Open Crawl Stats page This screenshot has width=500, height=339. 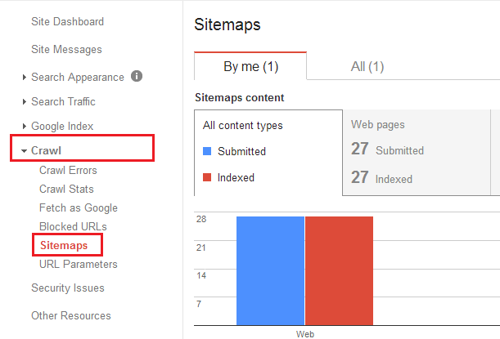tap(66, 190)
